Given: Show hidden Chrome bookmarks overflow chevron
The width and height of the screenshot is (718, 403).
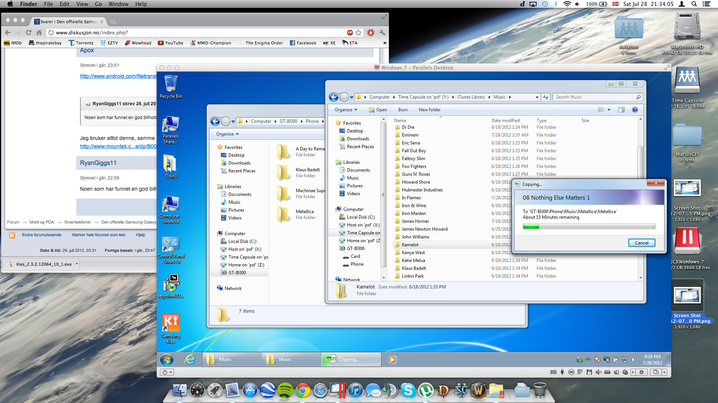Looking at the screenshot, I should pos(384,43).
